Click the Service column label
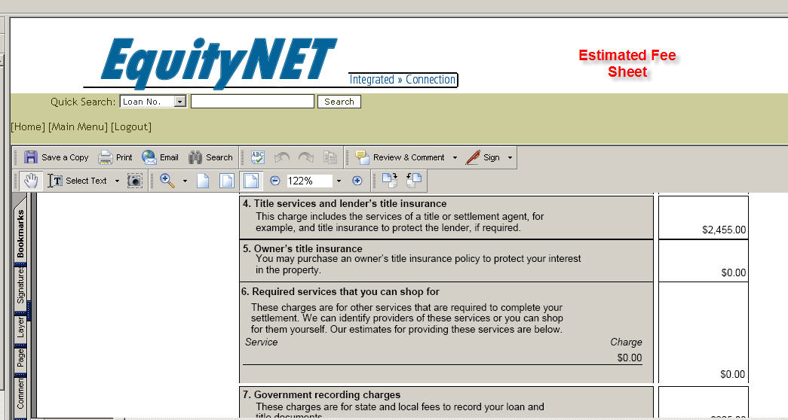Screen dimensions: 788x420 (262, 342)
